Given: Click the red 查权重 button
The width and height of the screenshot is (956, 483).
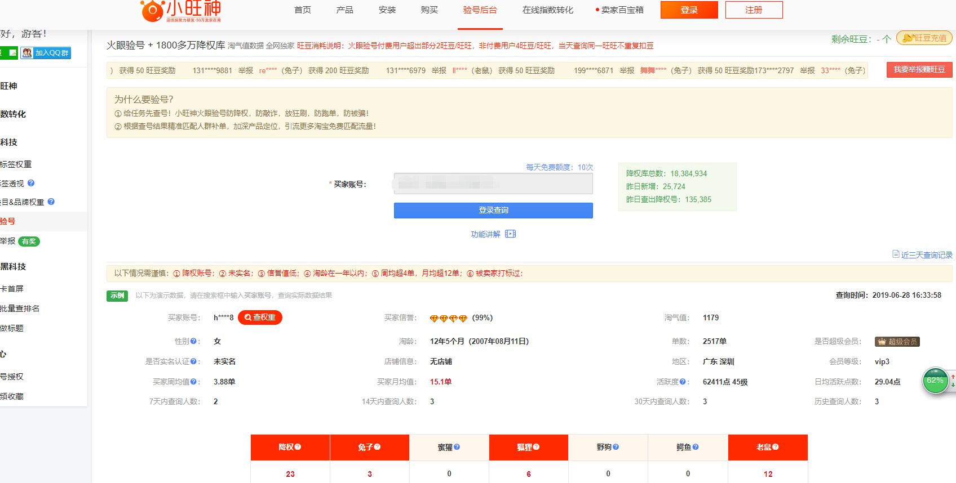Looking at the screenshot, I should coord(260,317).
